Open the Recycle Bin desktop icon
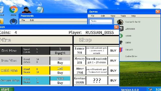161x91 pixels. (x=2, y=10)
